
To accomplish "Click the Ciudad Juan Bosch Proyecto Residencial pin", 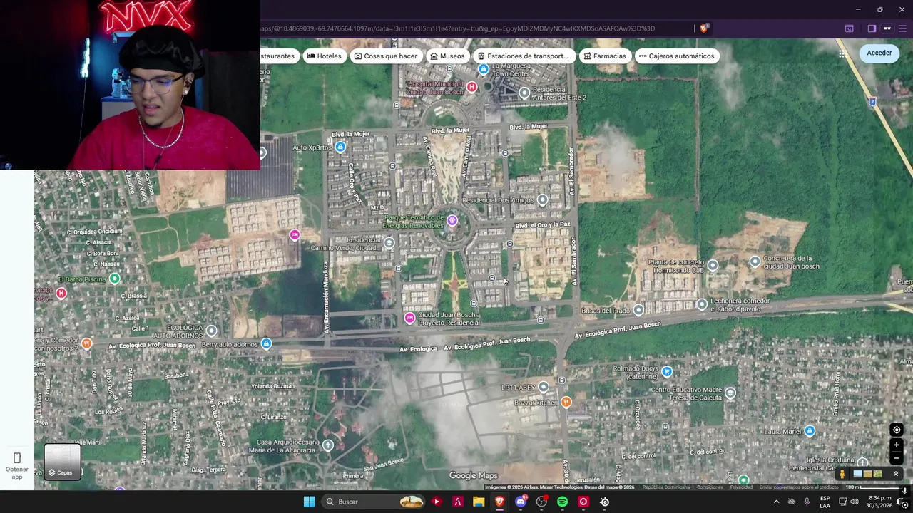I will click(409, 318).
